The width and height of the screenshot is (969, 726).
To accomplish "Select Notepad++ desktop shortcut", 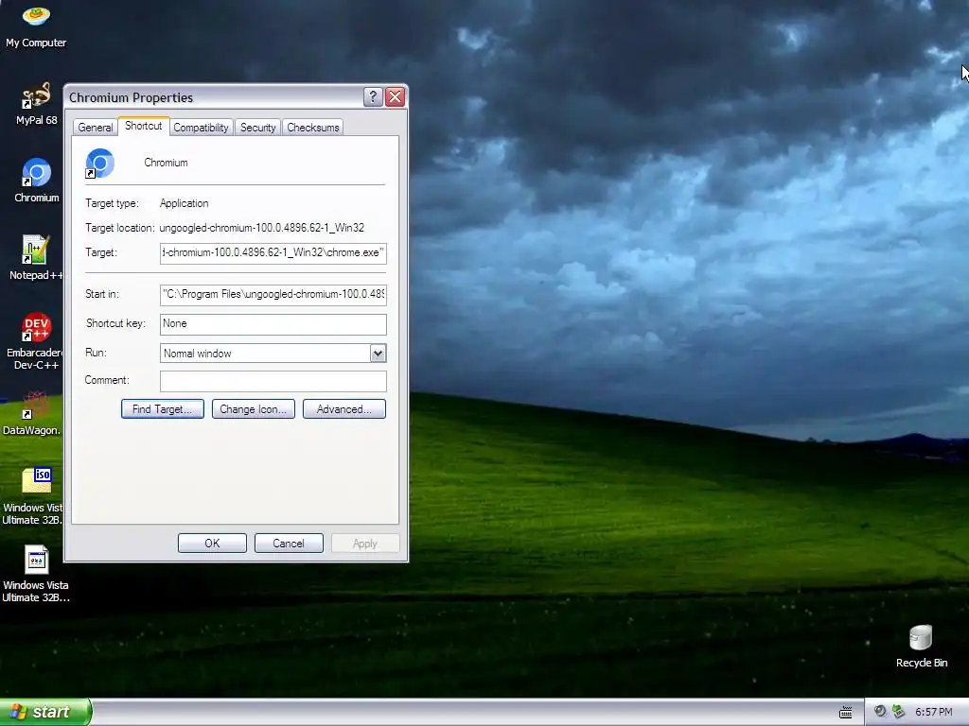I will 35,257.
